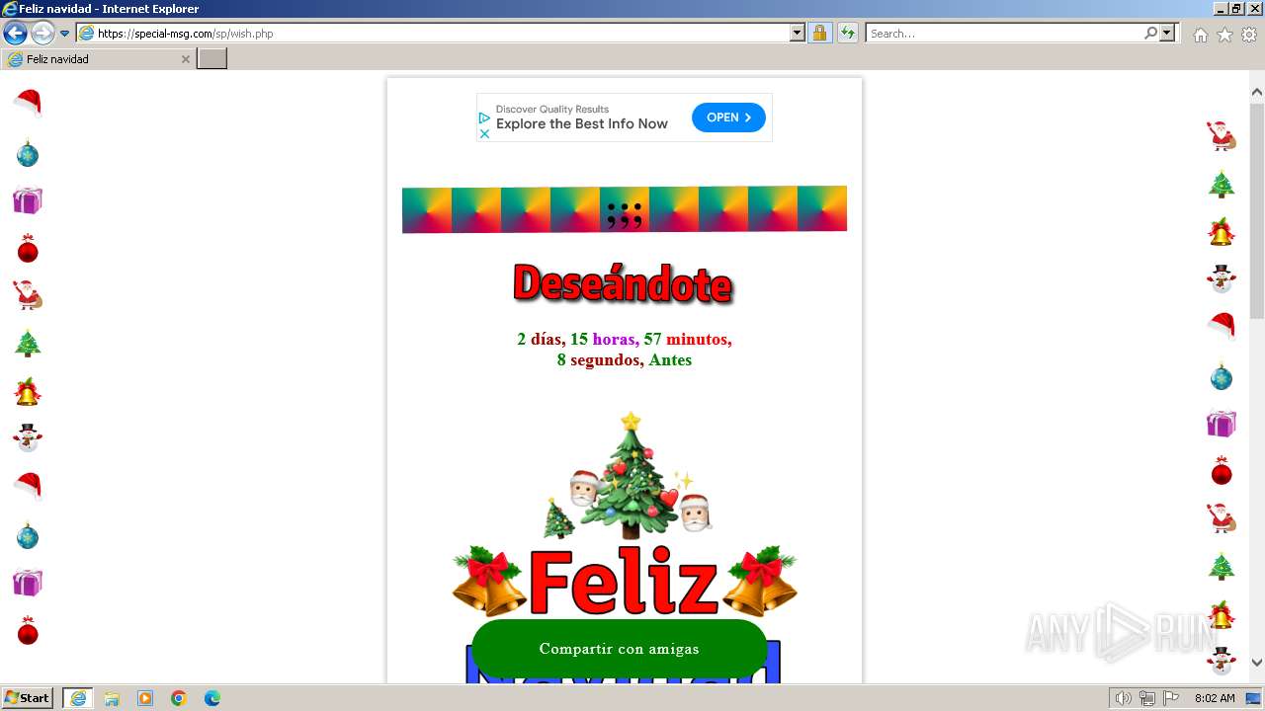Click the Compartir con amigas button
Viewport: 1265px width, 711px height.
tap(620, 649)
